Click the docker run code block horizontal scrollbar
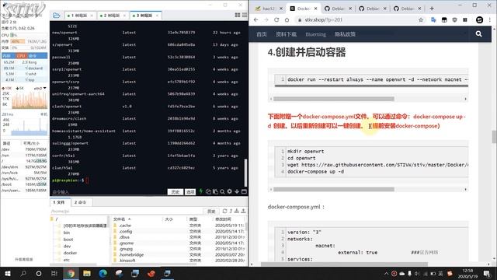The height and width of the screenshot is (280, 497). pyautogui.click(x=333, y=99)
